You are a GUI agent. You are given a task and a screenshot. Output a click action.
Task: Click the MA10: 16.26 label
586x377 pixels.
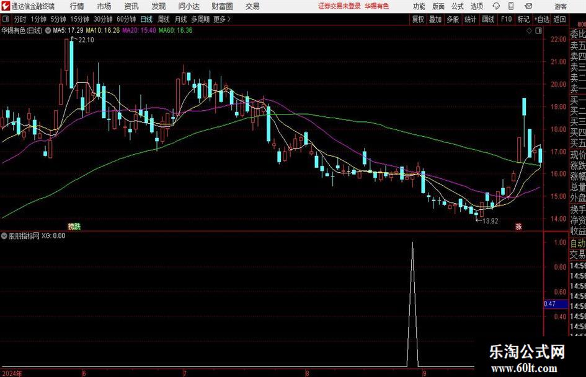103,30
